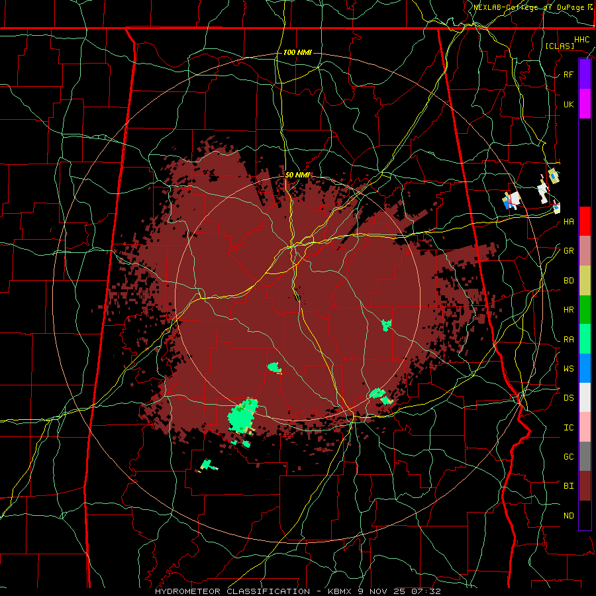Click the 'KBMX' radar site identifier
Viewport: 596px width, 596px height.
click(x=341, y=591)
